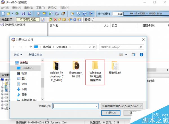Screen dimensions: 169x124
Task: Toggle the preview pane icon
Action: pyautogui.click(x=134, y=55)
